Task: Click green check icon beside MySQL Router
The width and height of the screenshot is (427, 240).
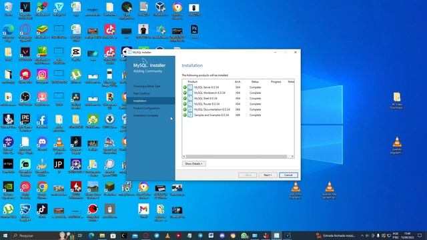Action: pos(185,104)
